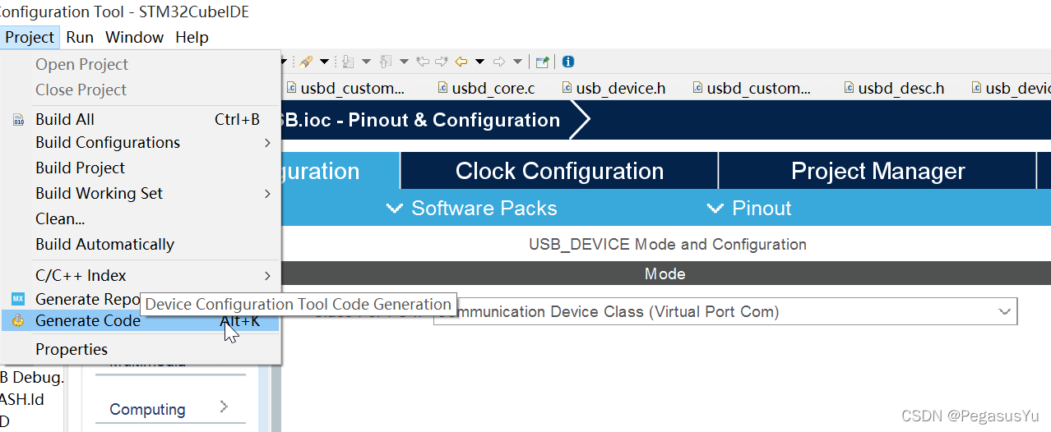Choose Clean... in Project menu
1051x432 pixels.
141,218
